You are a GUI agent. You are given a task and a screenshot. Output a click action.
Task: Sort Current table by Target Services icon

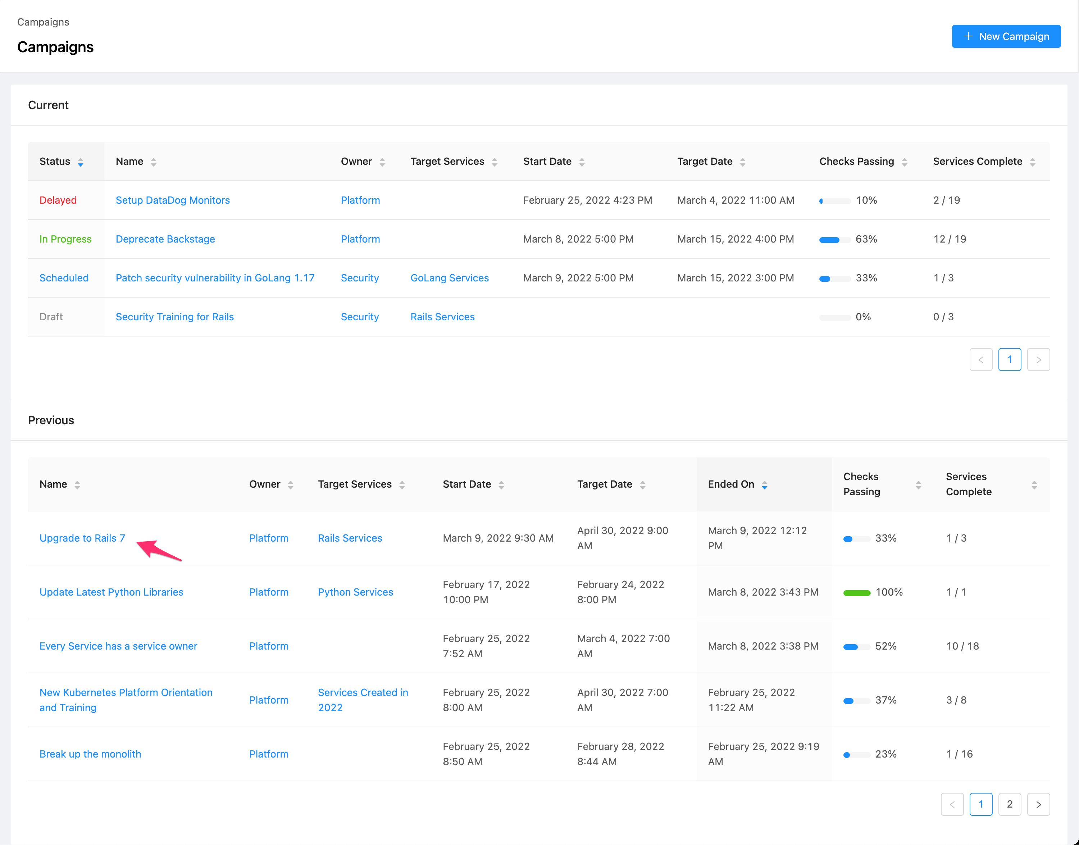coord(495,162)
